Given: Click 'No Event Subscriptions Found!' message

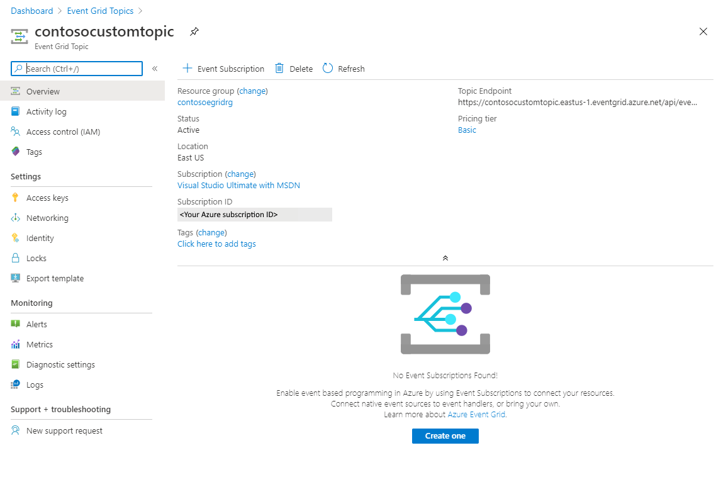Looking at the screenshot, I should 445,375.
